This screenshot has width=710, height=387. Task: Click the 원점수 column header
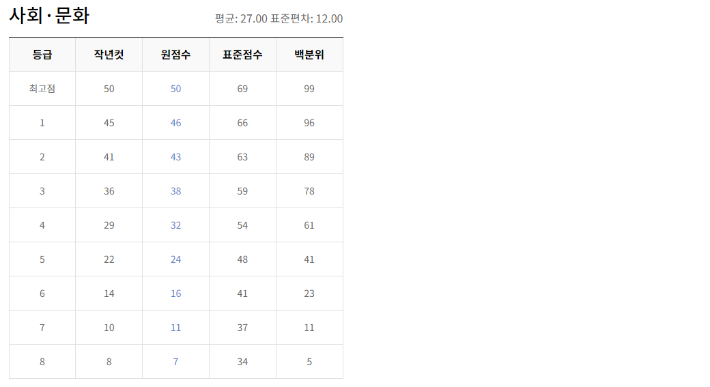[175, 55]
